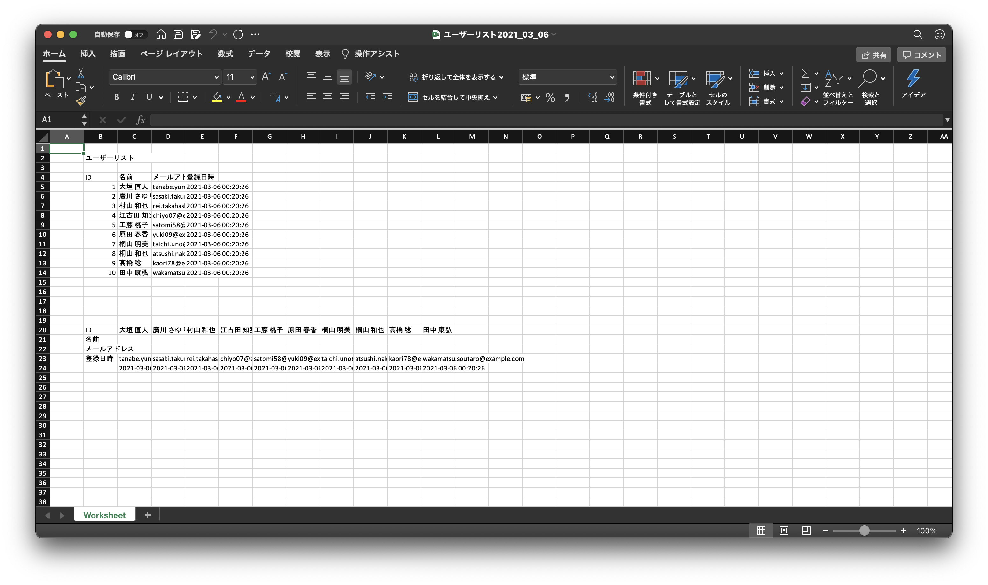Image resolution: width=988 pixels, height=585 pixels.
Task: Open the 挿入 ribbon tab
Action: [88, 54]
